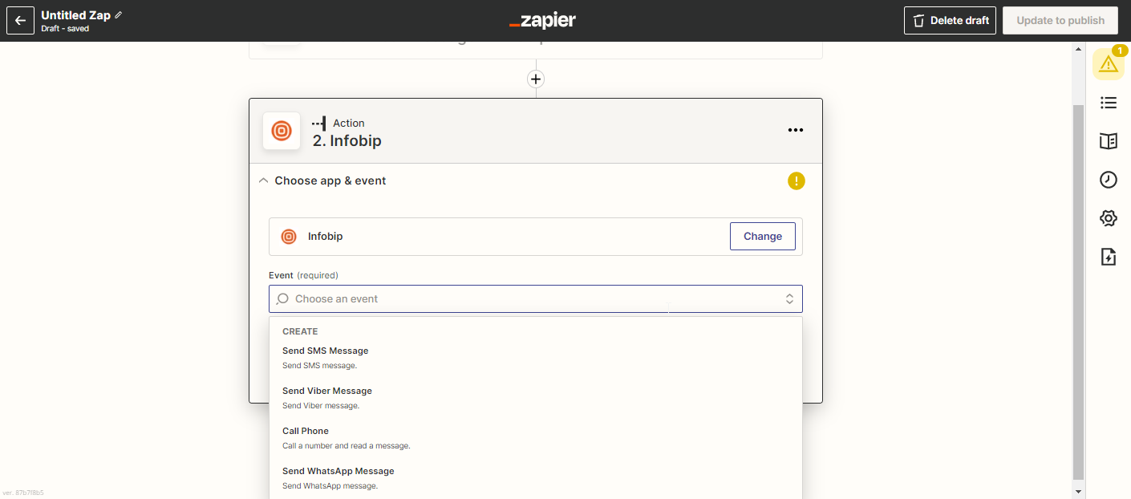
Task: Click the pencil icon to rename Zap
Action: tap(120, 15)
